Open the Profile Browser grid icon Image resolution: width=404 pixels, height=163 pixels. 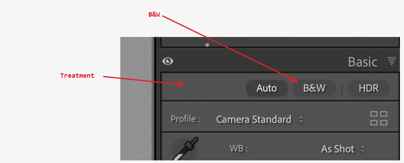coord(379,118)
